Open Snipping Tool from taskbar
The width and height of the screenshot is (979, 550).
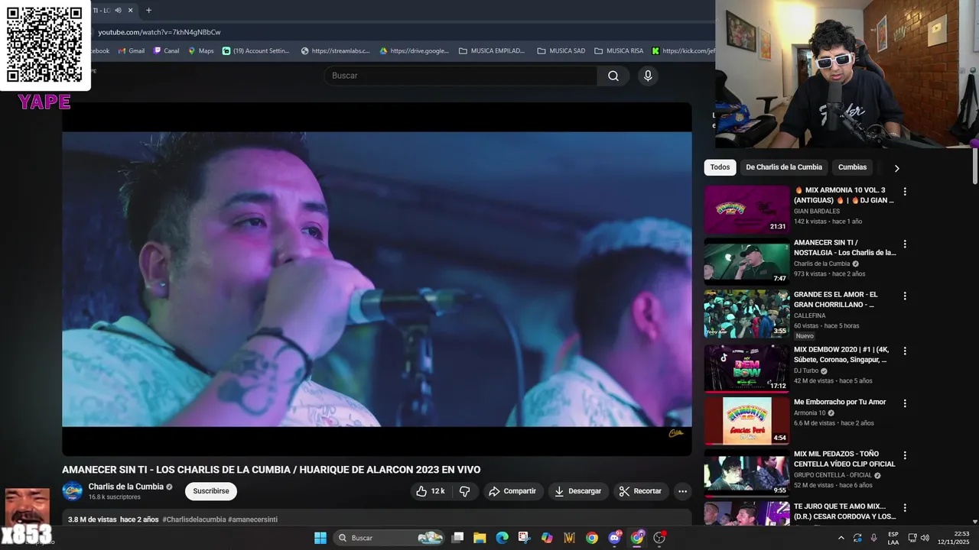(x=524, y=538)
